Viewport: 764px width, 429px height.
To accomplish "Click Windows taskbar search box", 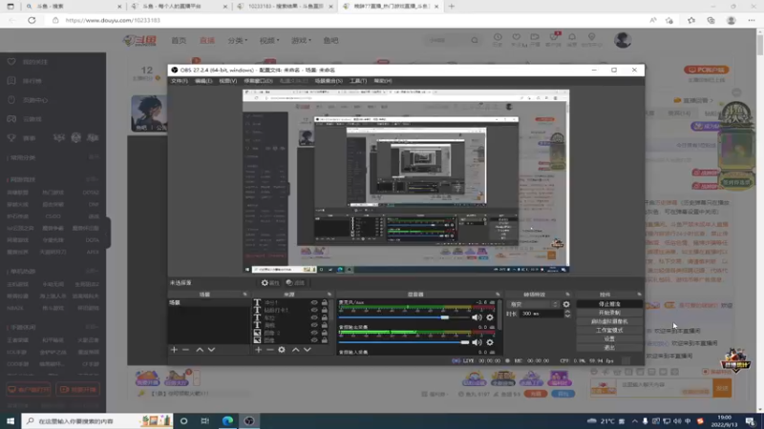I will pos(97,420).
